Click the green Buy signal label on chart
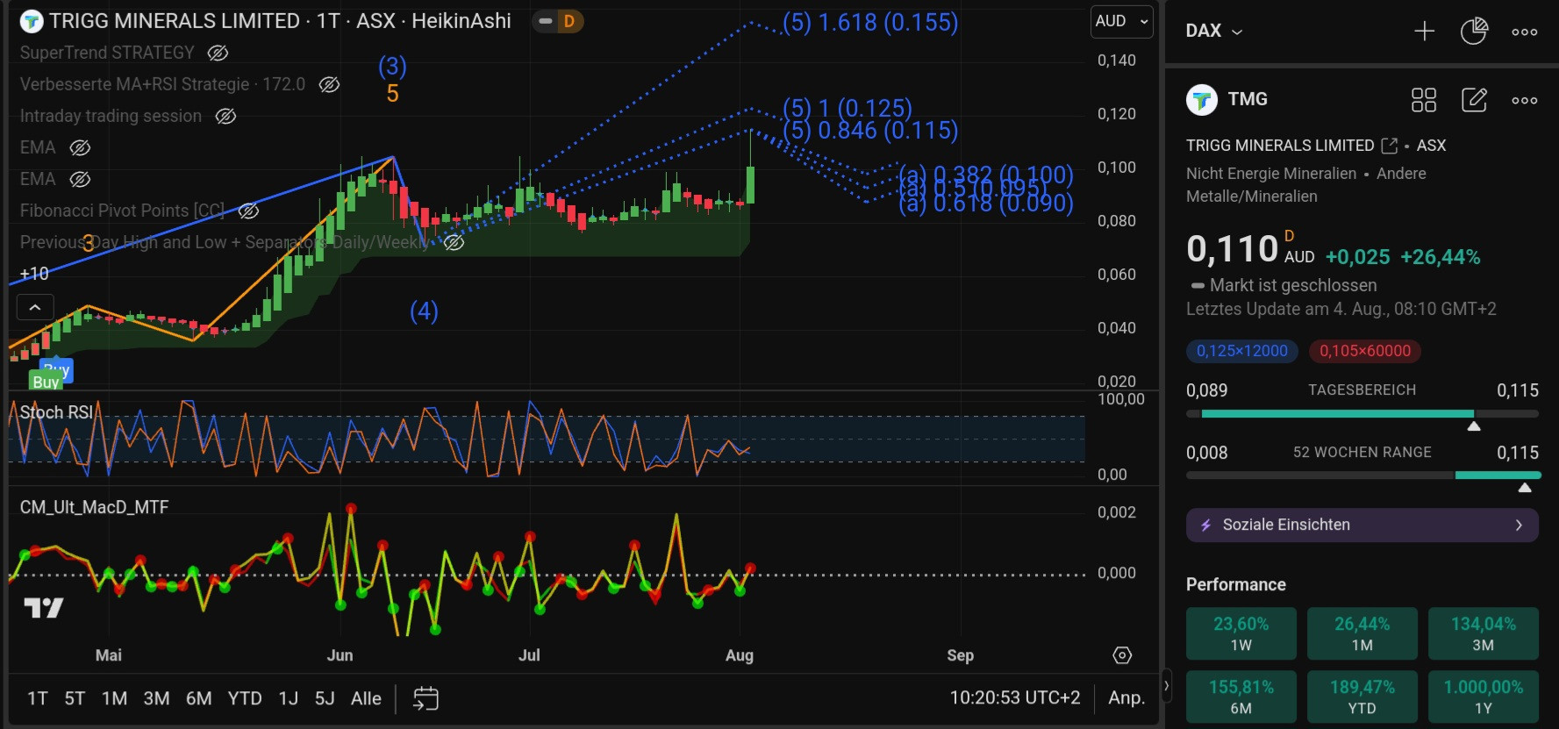 46,382
